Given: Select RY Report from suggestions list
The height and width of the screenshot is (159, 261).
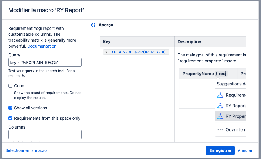Looking at the screenshot, I should coord(236,106).
